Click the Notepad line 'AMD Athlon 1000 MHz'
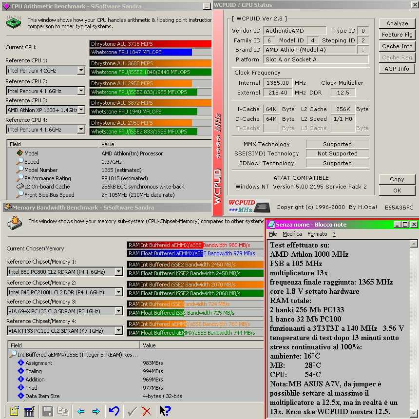 click(x=309, y=254)
